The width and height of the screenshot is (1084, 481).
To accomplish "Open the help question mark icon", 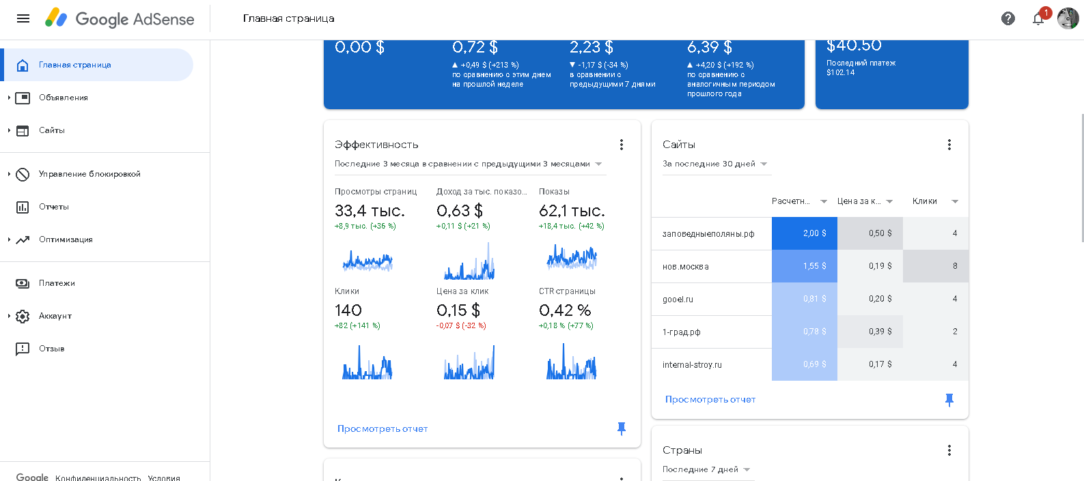I will [1008, 18].
